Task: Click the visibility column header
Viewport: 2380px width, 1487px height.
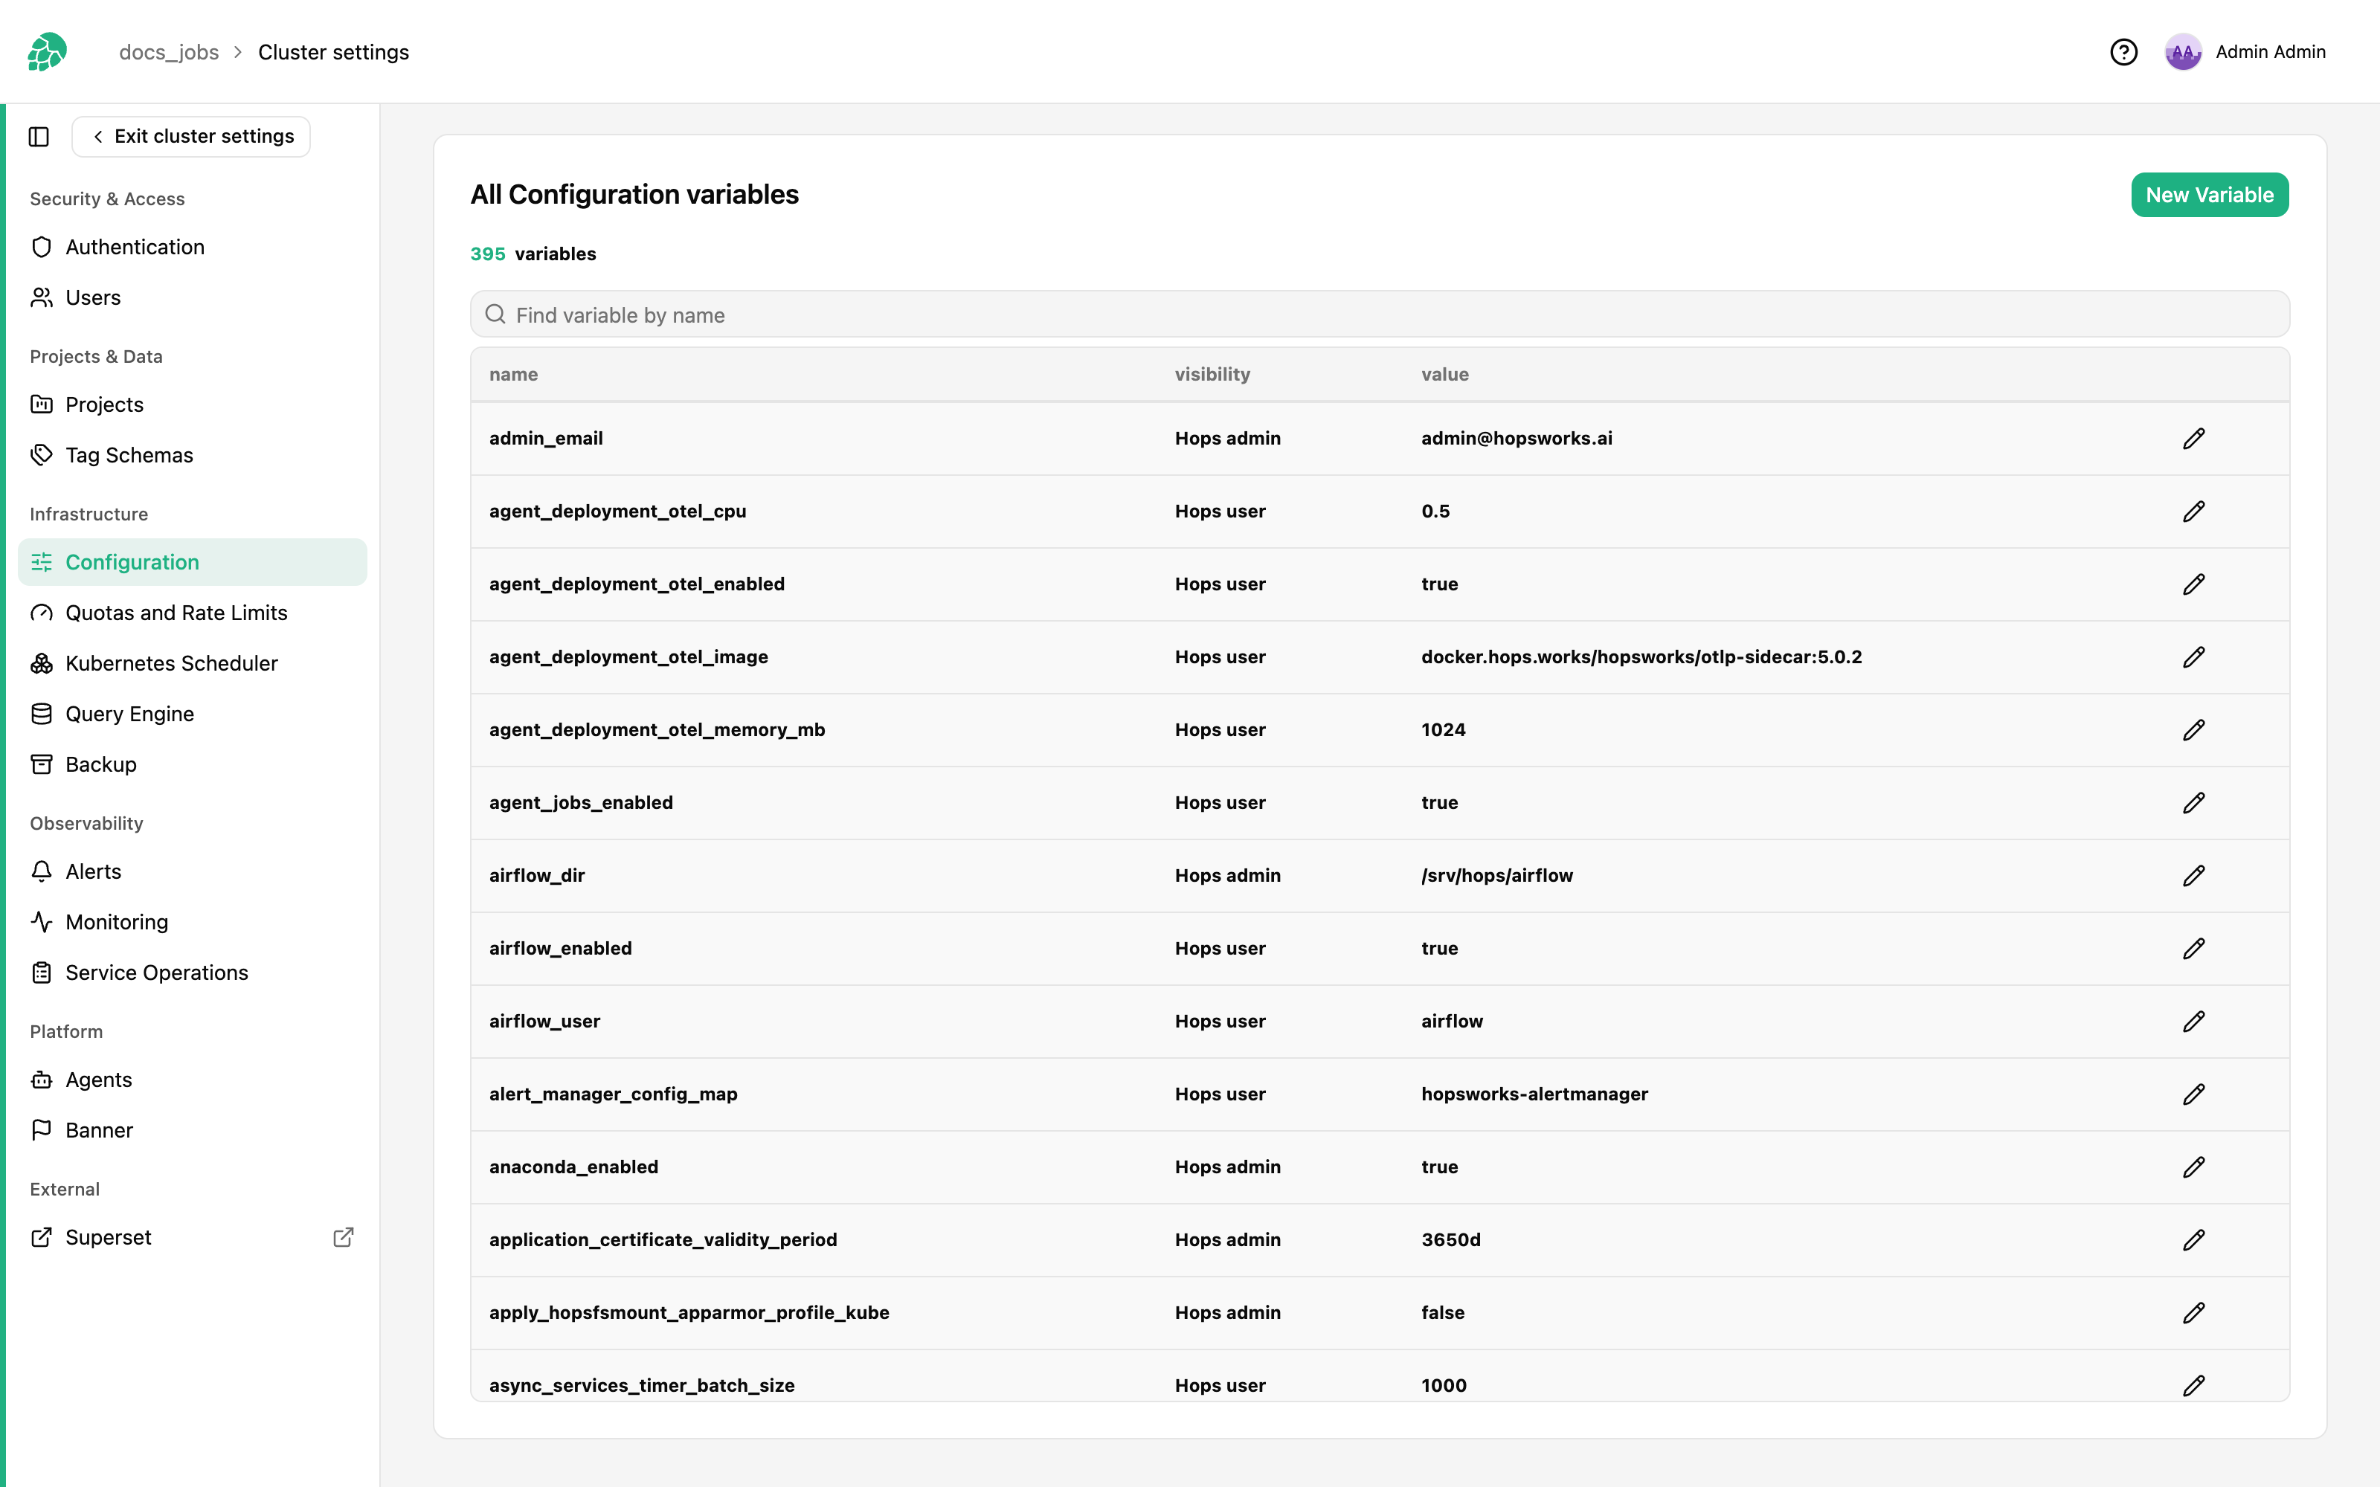Action: [1212, 374]
